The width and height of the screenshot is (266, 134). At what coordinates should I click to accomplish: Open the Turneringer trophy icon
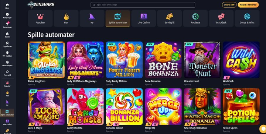(7, 24)
